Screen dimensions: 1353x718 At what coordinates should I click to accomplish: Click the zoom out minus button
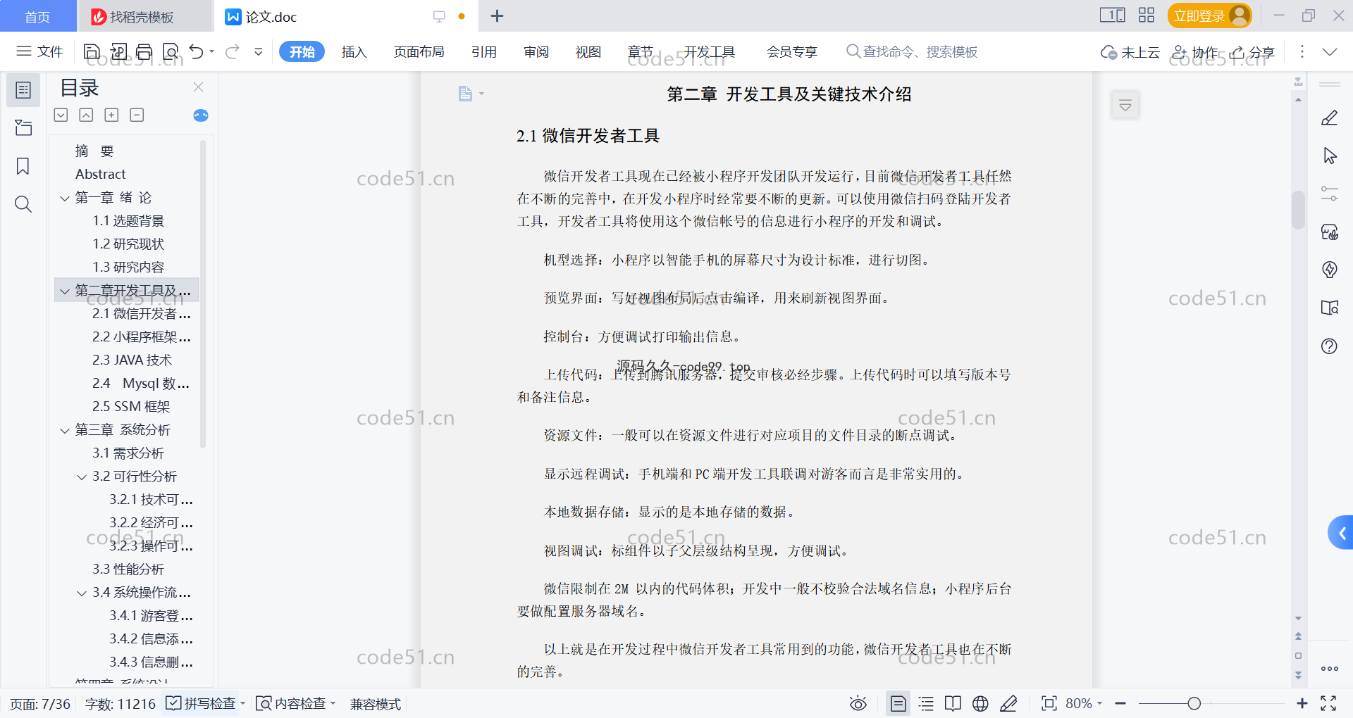tap(1120, 703)
